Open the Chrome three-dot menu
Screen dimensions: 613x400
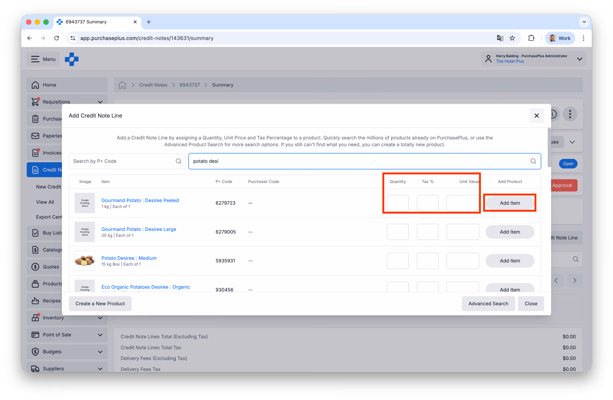pos(584,38)
